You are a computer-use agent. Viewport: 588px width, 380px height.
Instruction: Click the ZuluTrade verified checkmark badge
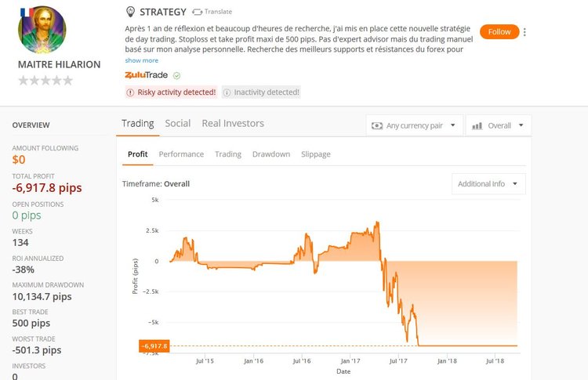pos(176,75)
